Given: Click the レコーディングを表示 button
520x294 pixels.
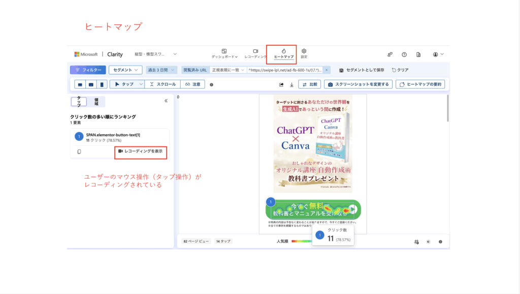Looking at the screenshot, I should click(x=141, y=151).
